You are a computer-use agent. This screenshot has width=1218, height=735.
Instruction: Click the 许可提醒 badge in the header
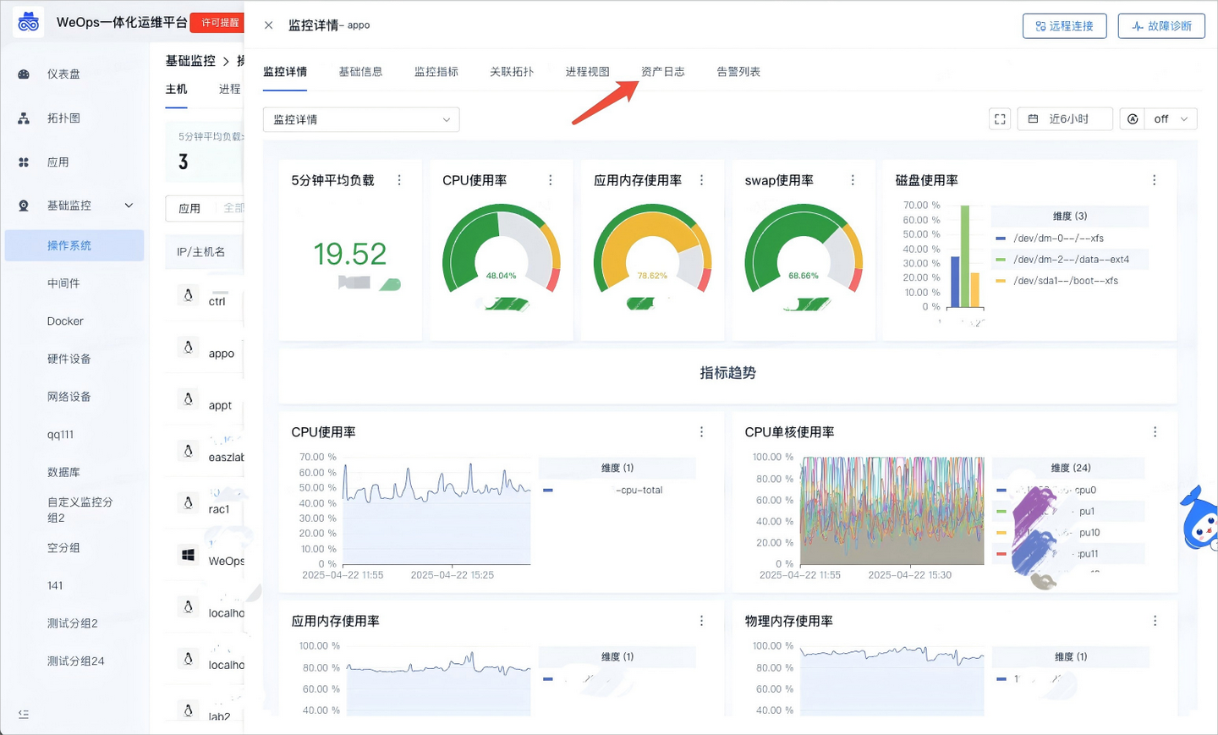pyautogui.click(x=217, y=24)
